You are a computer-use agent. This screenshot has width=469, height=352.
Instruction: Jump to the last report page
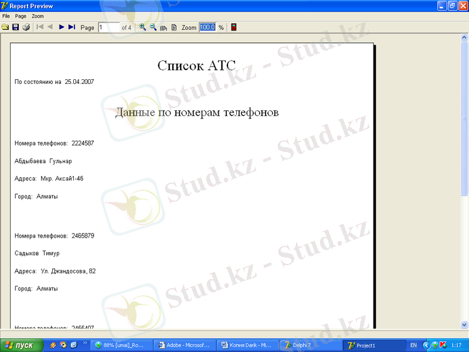[72, 27]
